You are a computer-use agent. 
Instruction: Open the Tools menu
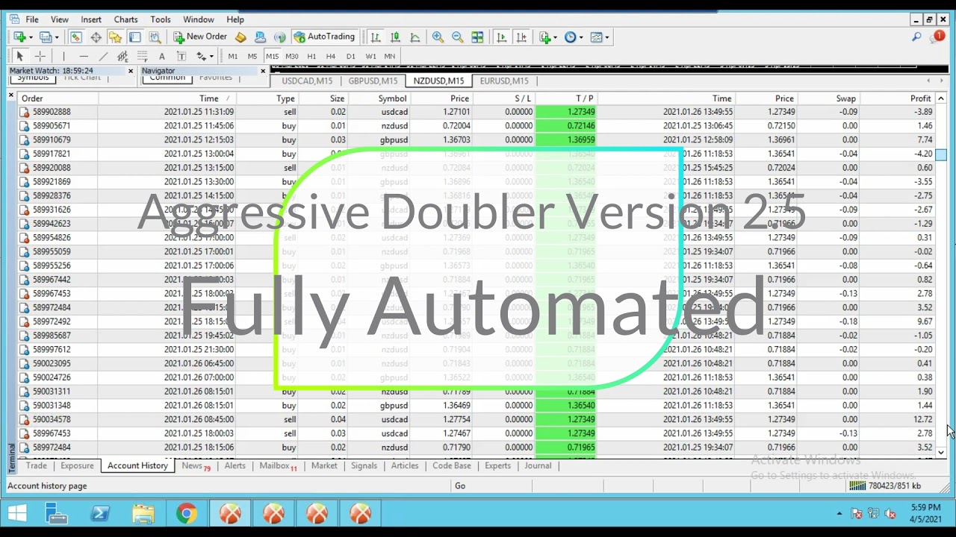[x=161, y=19]
